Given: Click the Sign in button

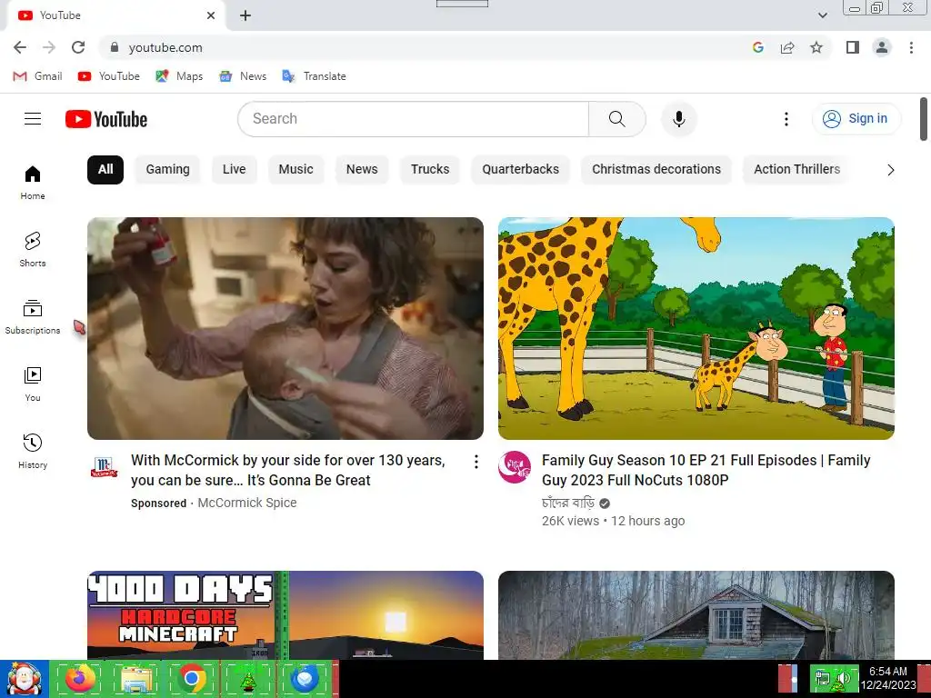Looking at the screenshot, I should [x=856, y=119].
